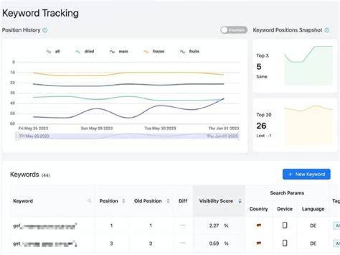Click mobile device icon in first row
This screenshot has width=340, height=255.
tap(285, 225)
